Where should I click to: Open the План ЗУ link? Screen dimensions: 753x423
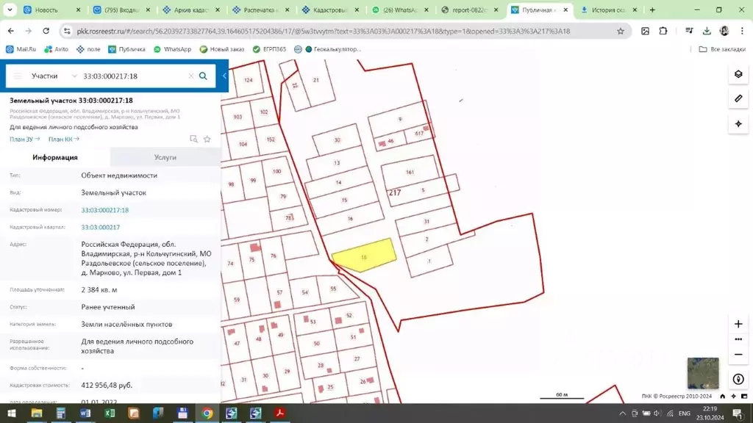[24, 139]
